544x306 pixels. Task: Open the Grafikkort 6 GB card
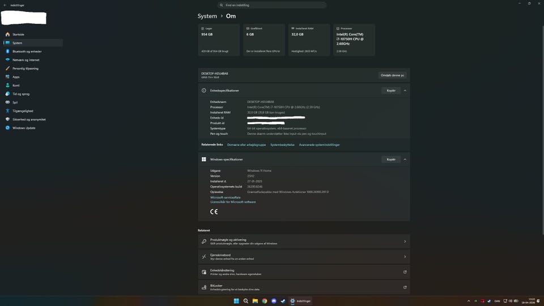click(263, 40)
